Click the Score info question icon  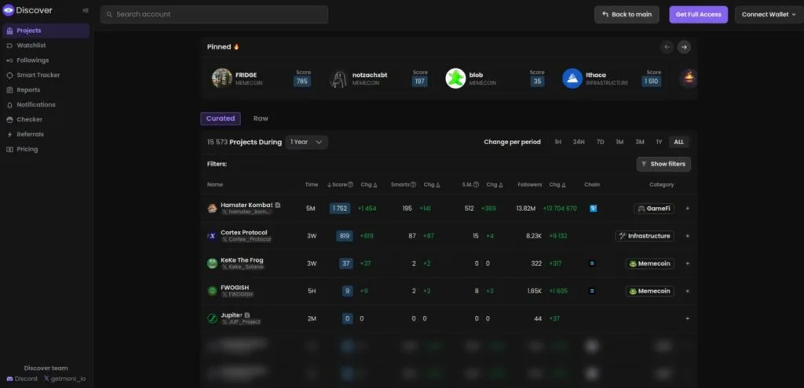coord(351,185)
